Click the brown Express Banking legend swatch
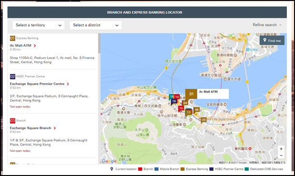 (x=183, y=169)
